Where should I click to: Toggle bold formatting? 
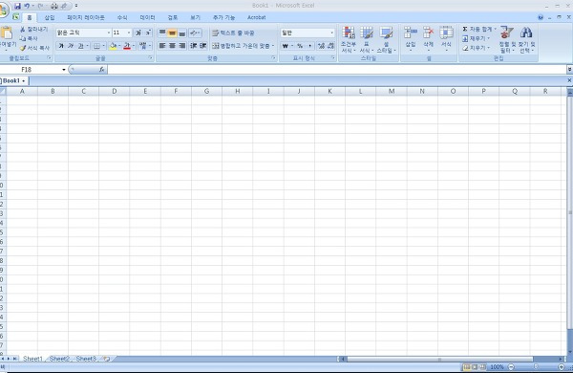click(x=61, y=46)
